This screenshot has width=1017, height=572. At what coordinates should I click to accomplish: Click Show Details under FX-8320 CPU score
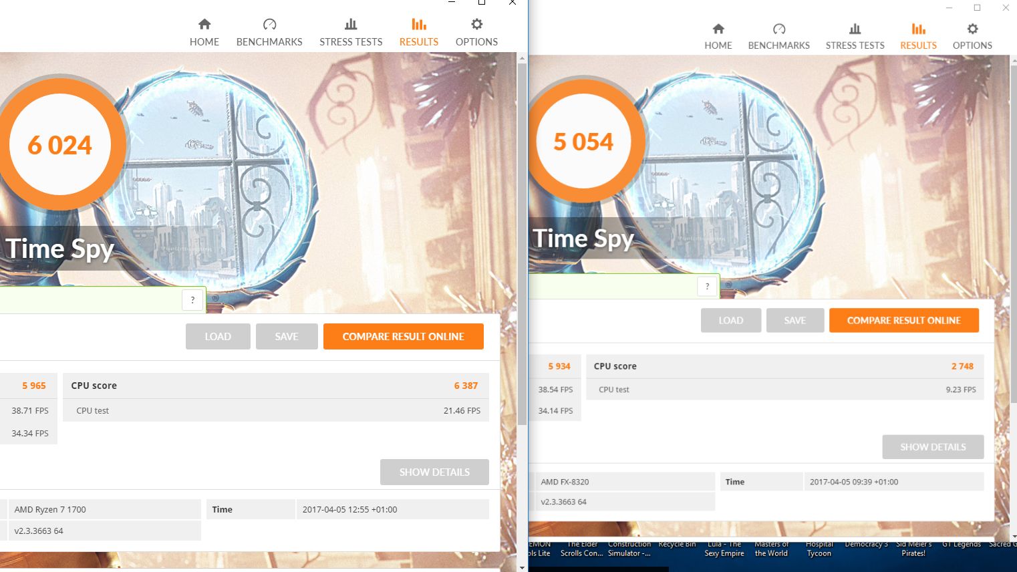pos(933,447)
